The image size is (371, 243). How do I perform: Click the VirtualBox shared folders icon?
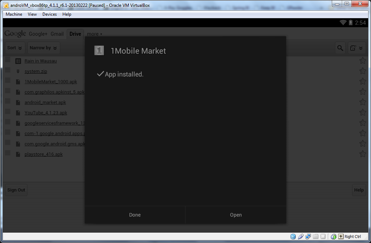point(316,236)
